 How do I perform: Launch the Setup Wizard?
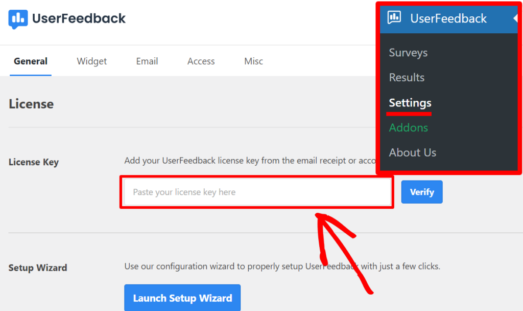click(182, 297)
